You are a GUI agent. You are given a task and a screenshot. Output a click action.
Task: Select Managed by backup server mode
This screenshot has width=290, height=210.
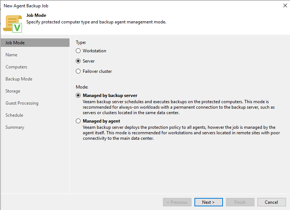click(x=78, y=95)
